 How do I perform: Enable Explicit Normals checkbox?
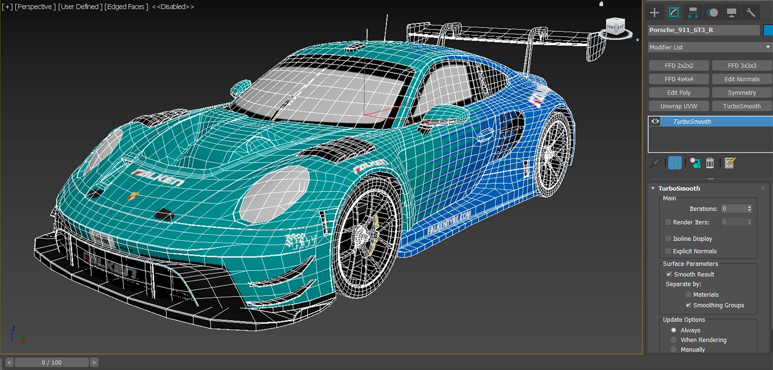point(668,251)
